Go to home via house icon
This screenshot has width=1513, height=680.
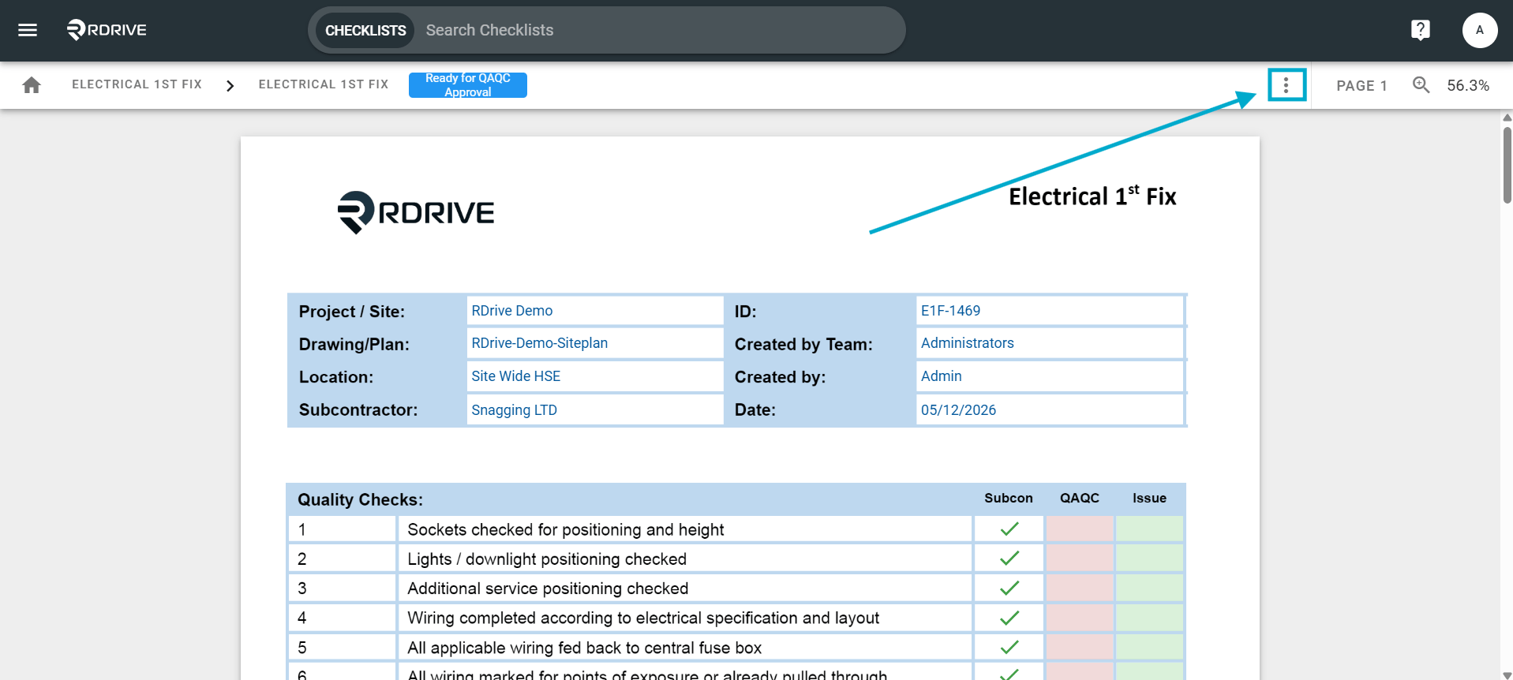[x=32, y=84]
